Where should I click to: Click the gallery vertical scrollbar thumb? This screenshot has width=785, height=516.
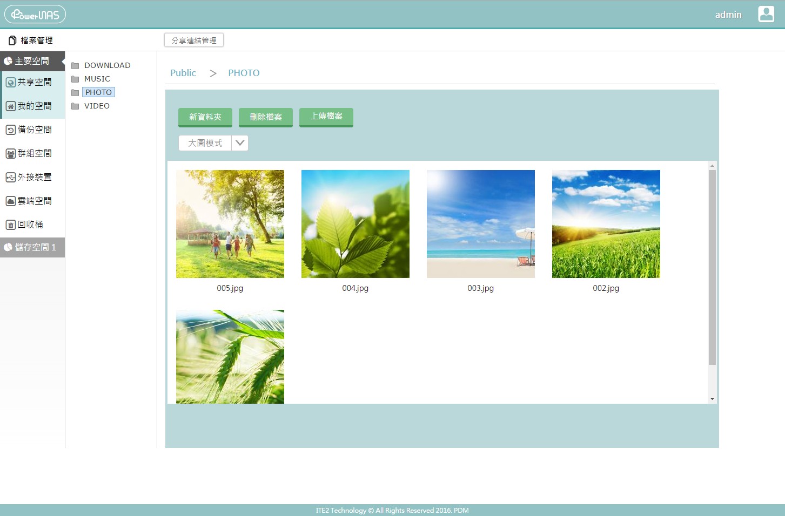(x=712, y=268)
